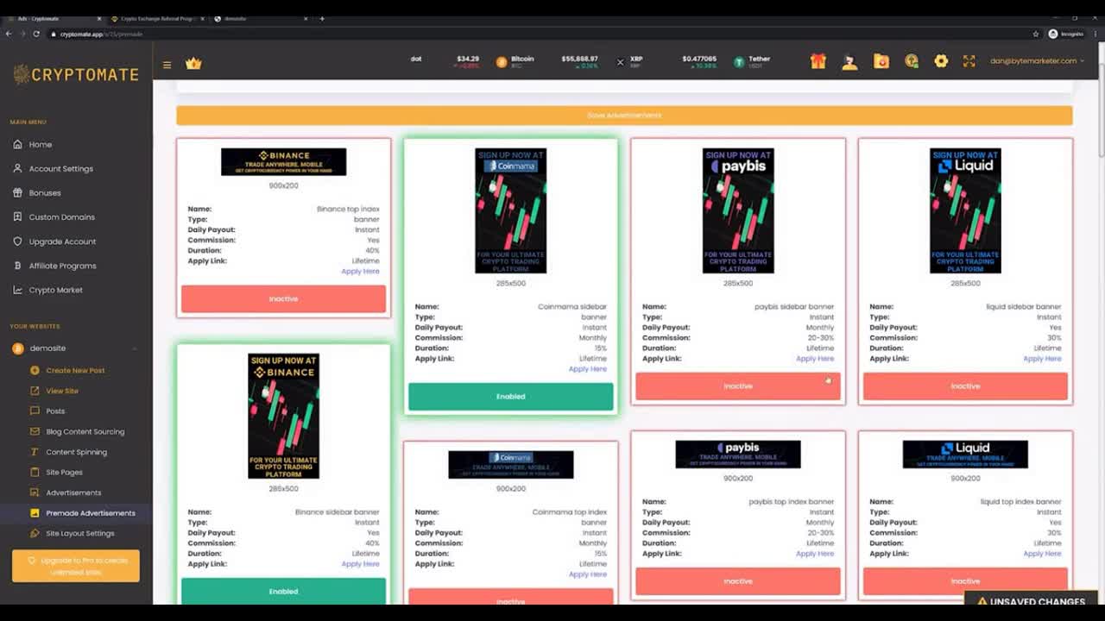This screenshot has width=1105, height=621.
Task: Switch to the demosite browser tab
Action: tap(259, 18)
